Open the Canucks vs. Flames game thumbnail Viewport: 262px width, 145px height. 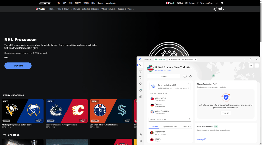click(x=67, y=111)
